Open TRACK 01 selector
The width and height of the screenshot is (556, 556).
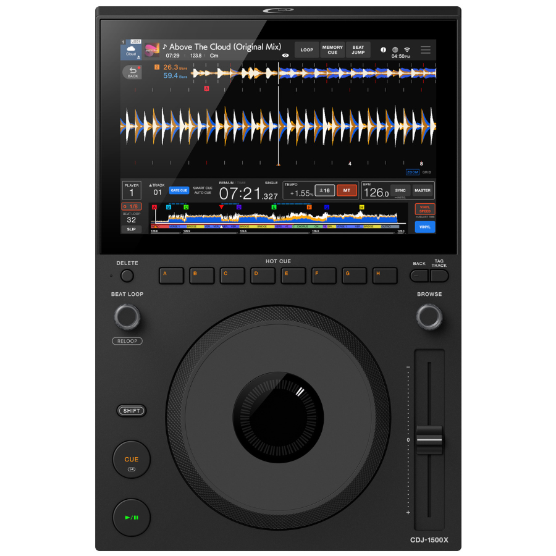coord(157,190)
